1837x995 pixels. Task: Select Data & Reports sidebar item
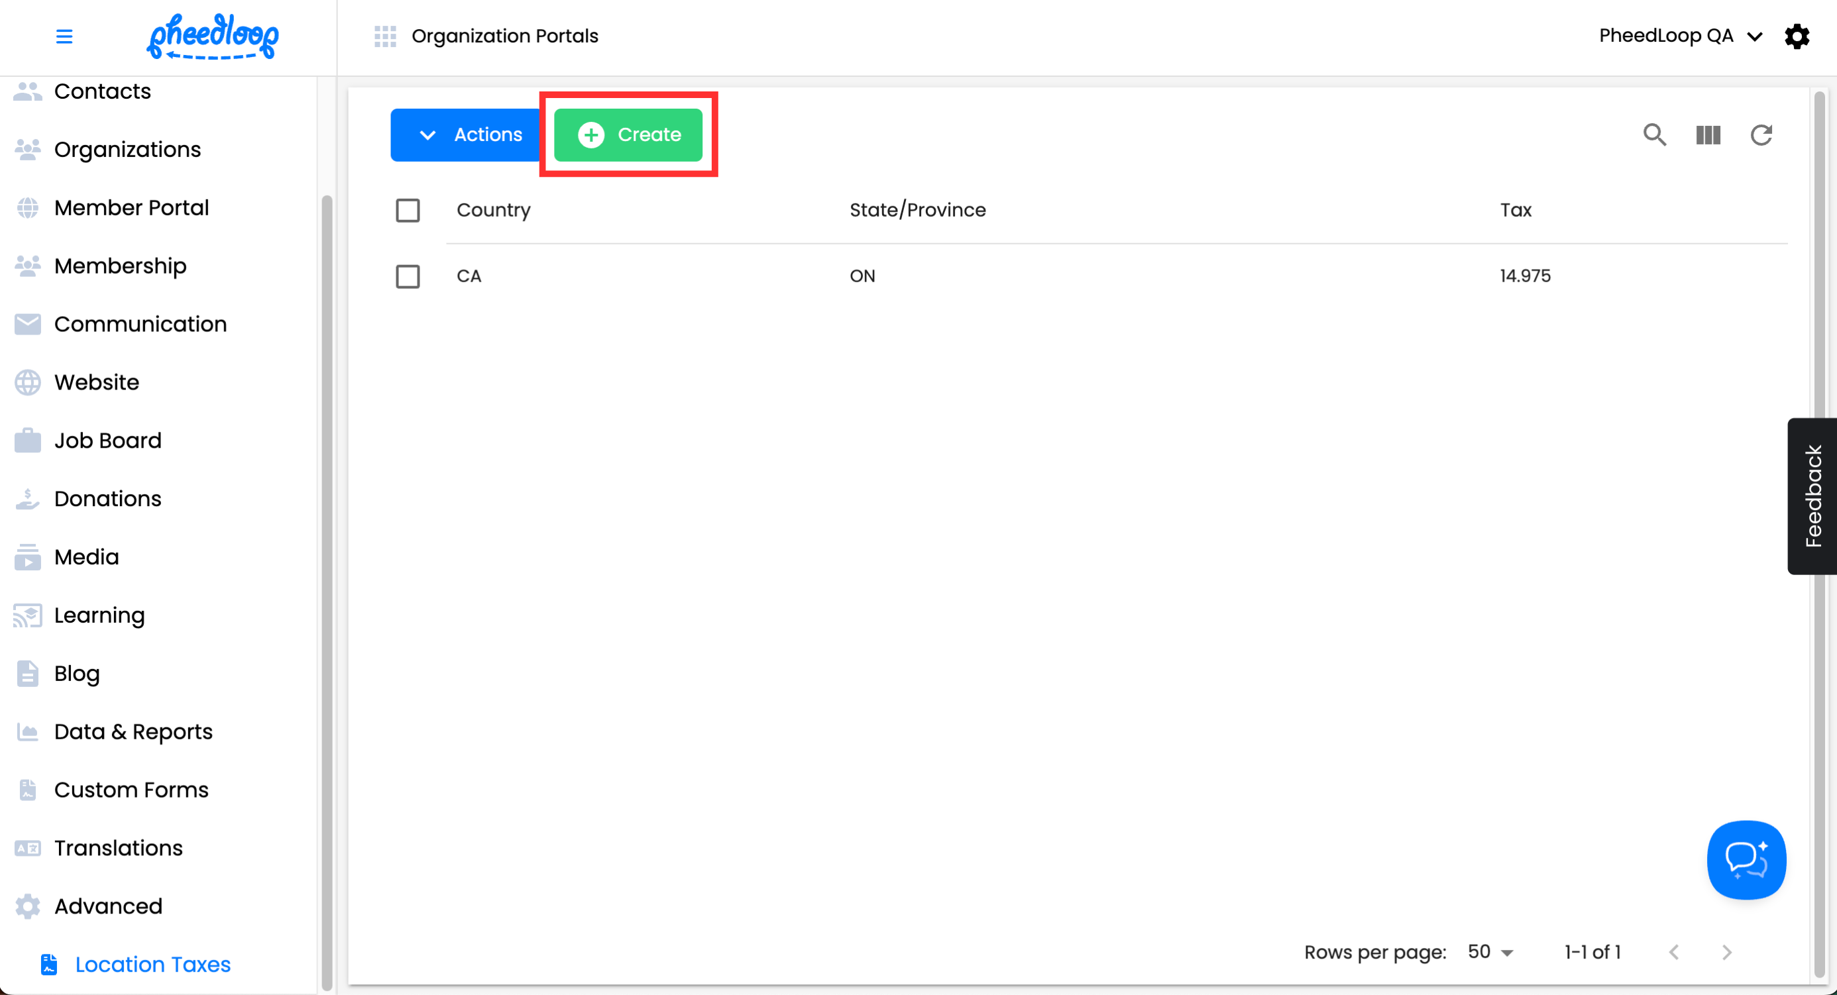(133, 732)
